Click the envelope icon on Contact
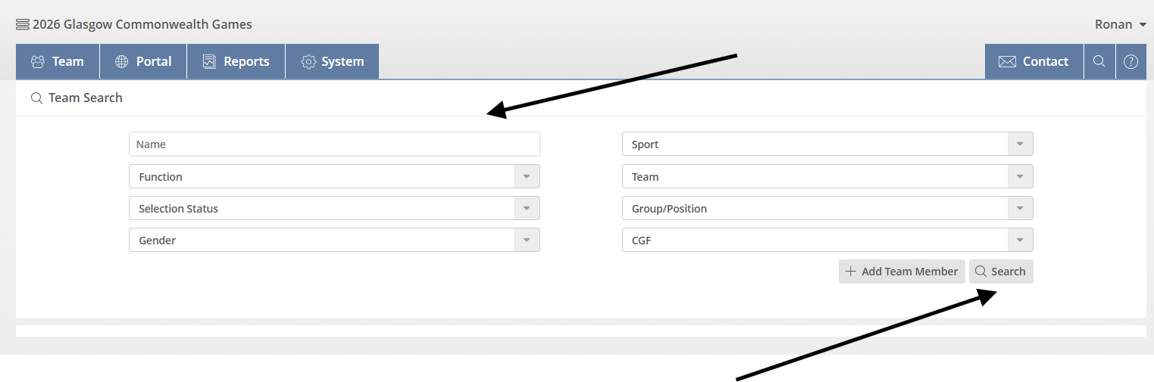1154x382 pixels. coord(1007,61)
